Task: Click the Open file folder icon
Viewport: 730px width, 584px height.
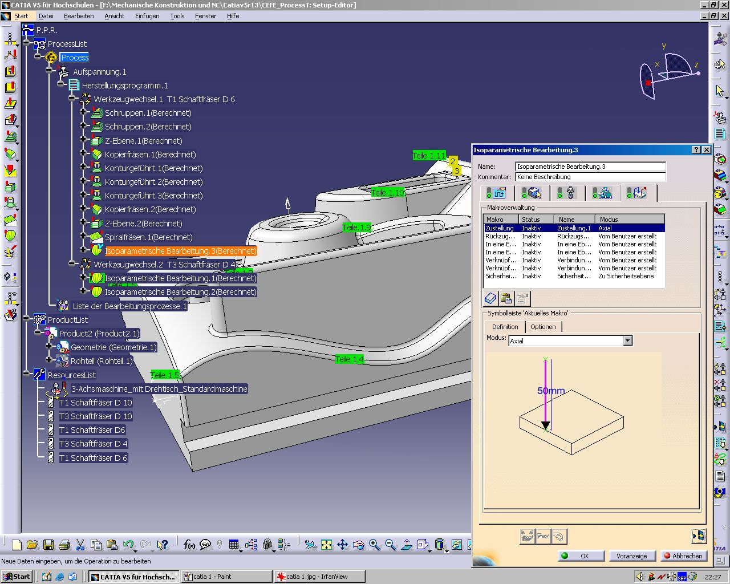Action: (33, 545)
